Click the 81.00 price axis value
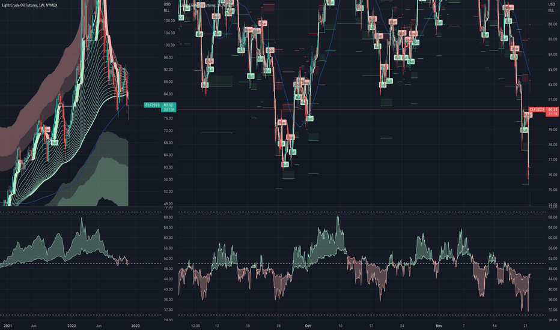This screenshot has height=330, width=560. 553,100
